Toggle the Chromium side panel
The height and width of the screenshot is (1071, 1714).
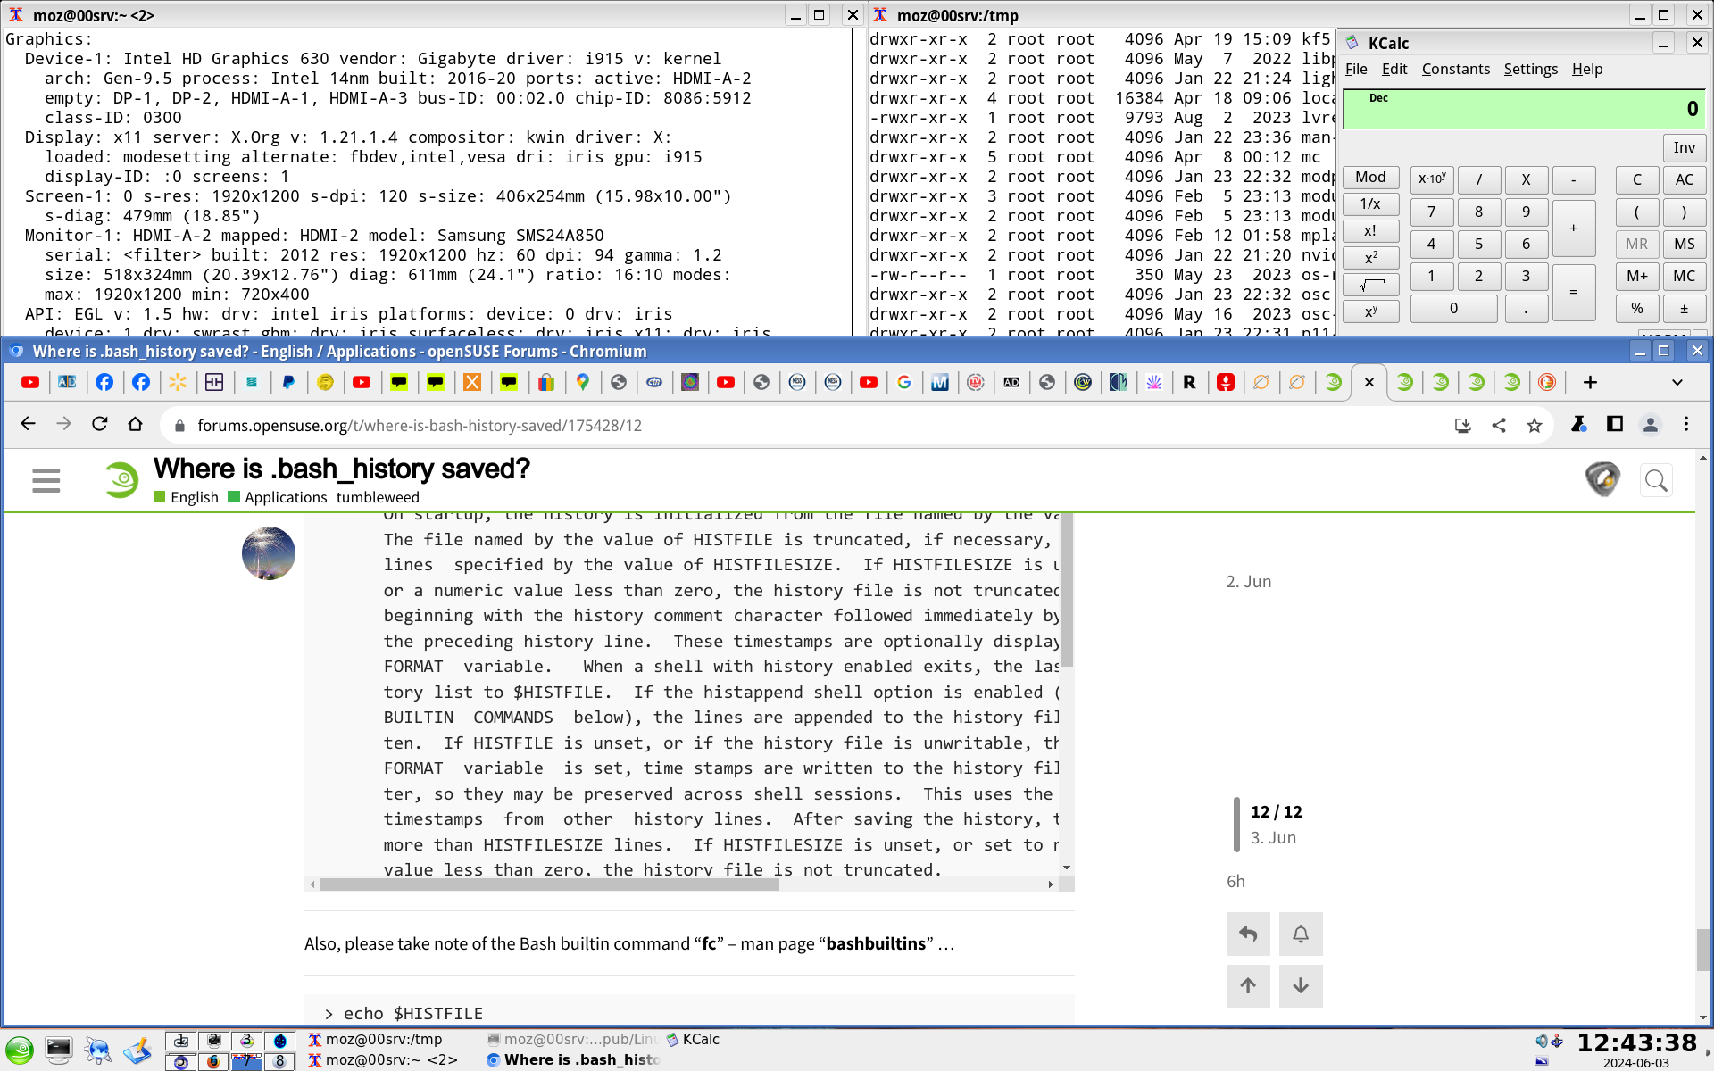(1615, 425)
